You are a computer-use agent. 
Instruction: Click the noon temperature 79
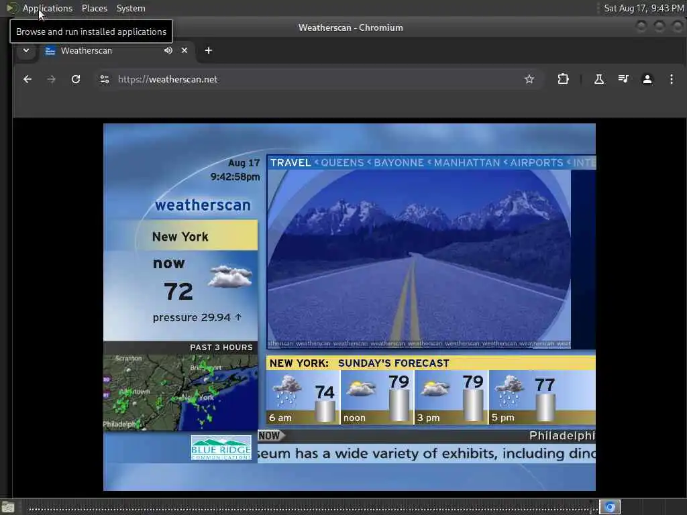click(x=399, y=382)
